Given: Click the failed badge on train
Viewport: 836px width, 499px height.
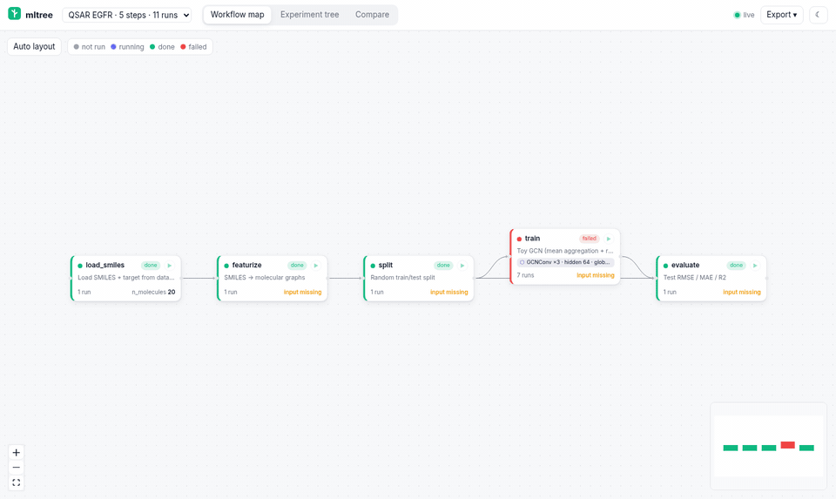Looking at the screenshot, I should [x=590, y=239].
